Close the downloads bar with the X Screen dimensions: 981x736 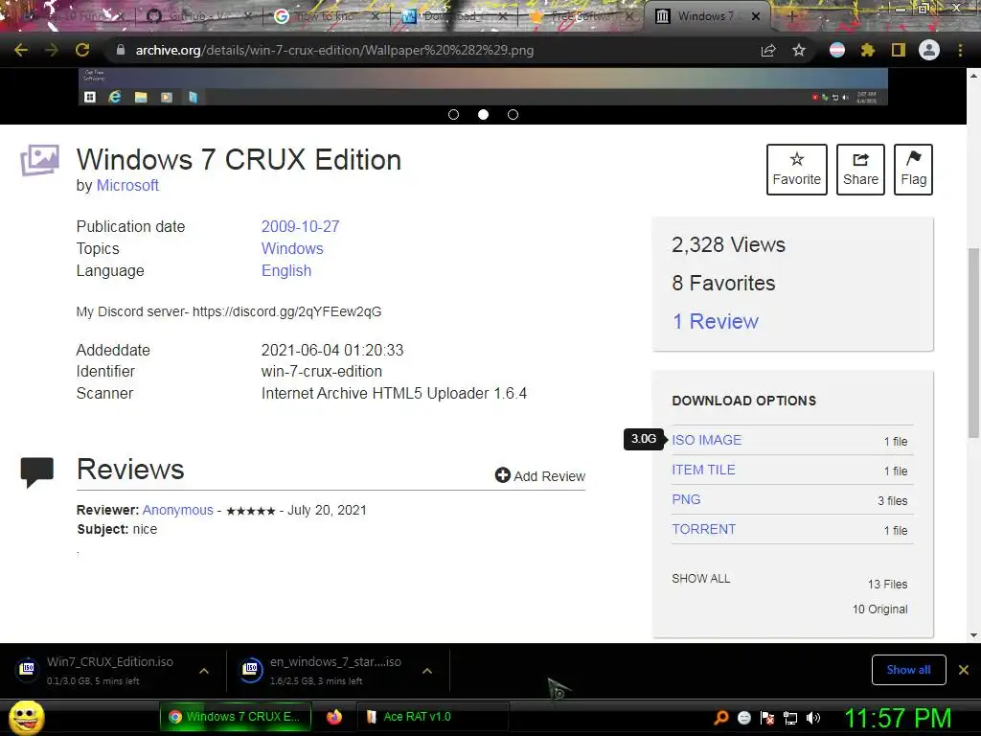click(x=964, y=670)
